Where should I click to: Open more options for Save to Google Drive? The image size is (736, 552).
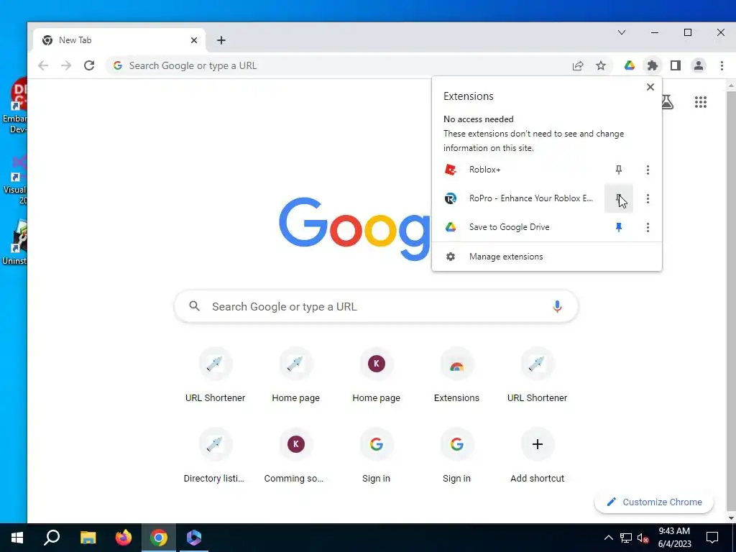pyautogui.click(x=648, y=227)
